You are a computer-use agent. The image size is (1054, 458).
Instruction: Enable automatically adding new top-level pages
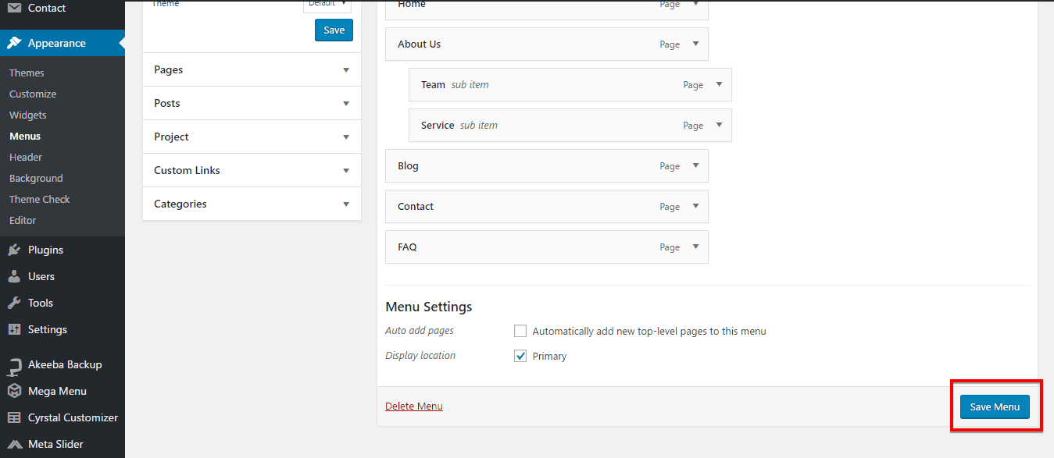pyautogui.click(x=520, y=331)
